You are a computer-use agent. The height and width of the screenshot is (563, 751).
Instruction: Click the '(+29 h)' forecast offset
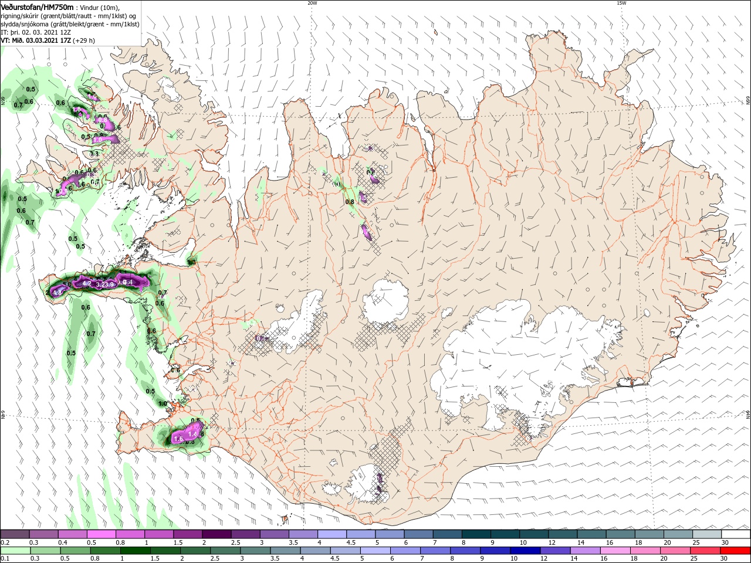pyautogui.click(x=84, y=40)
